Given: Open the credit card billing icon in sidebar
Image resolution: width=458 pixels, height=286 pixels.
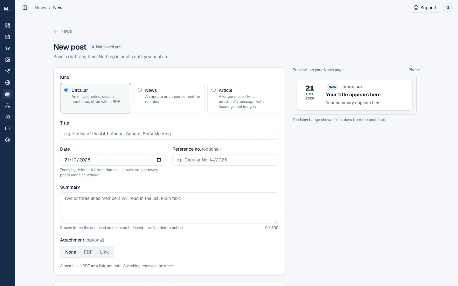Looking at the screenshot, I should [8, 128].
